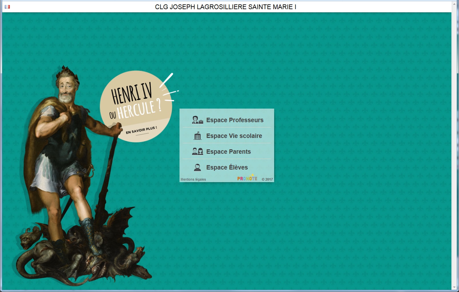Open the Mentions légales link
This screenshot has width=459, height=292.
point(193,179)
